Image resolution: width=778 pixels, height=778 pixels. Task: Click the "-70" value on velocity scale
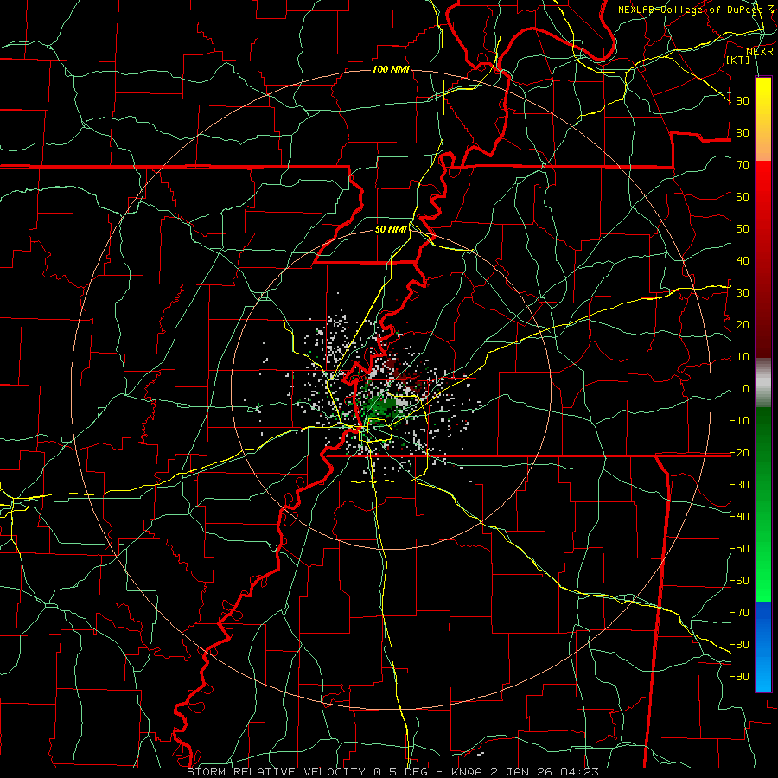pos(739,613)
